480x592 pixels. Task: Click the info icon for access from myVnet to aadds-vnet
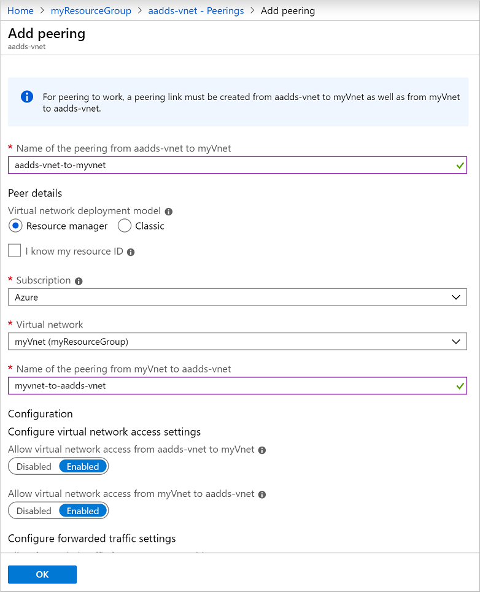click(x=262, y=494)
